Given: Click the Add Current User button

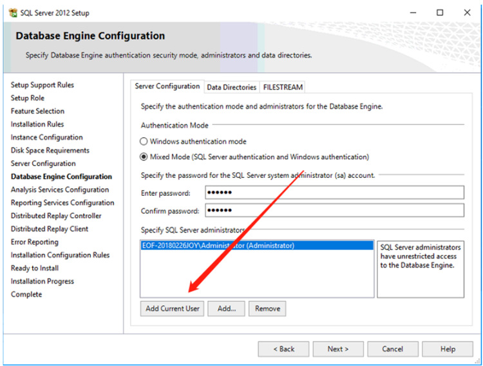Looking at the screenshot, I should 172,309.
